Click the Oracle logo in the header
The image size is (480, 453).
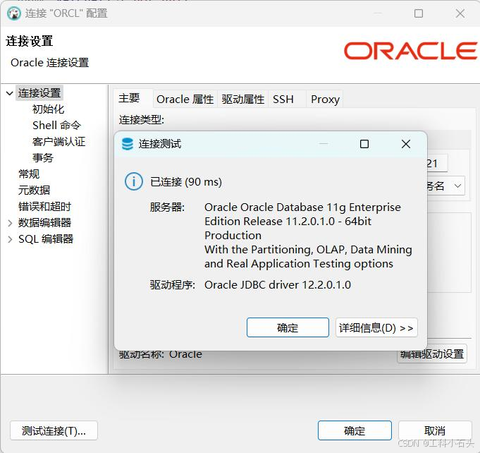(x=410, y=51)
